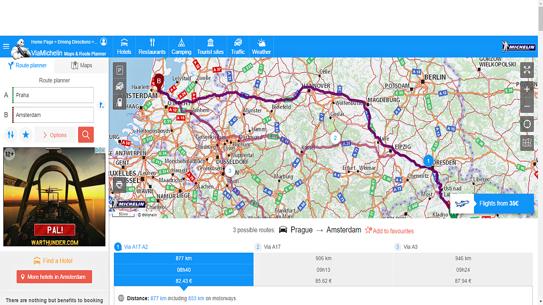Image resolution: width=543 pixels, height=305 pixels.
Task: Add route to favourites
Action: (x=389, y=231)
